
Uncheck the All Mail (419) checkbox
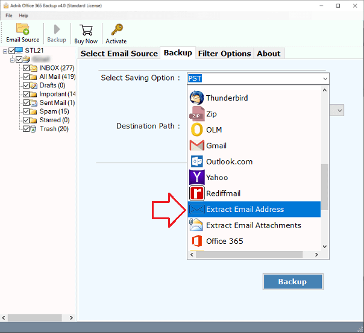27,76
